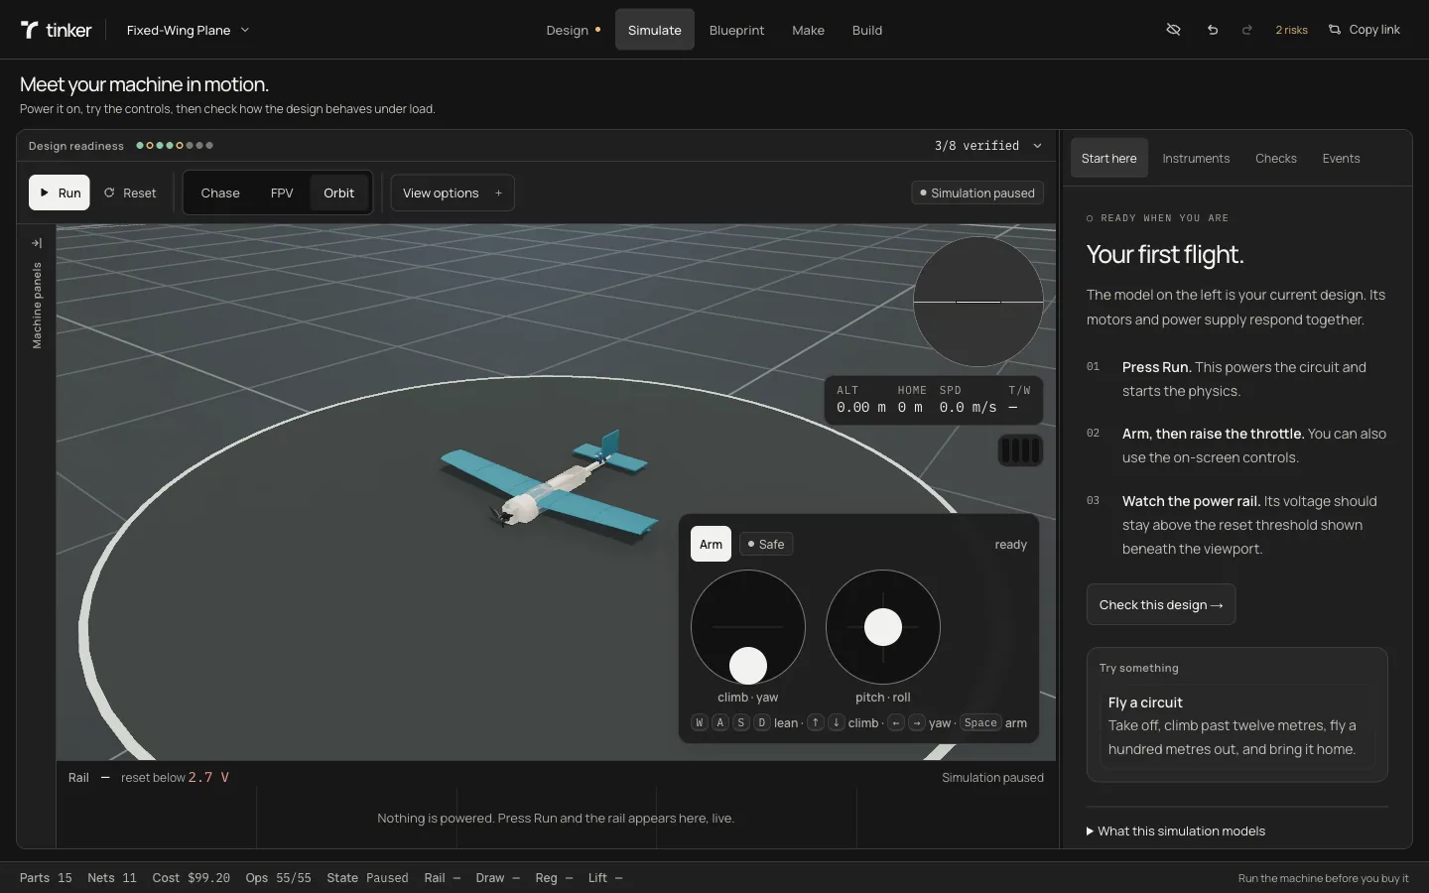Switch to the Make tab
This screenshot has width=1429, height=893.
[x=808, y=30]
